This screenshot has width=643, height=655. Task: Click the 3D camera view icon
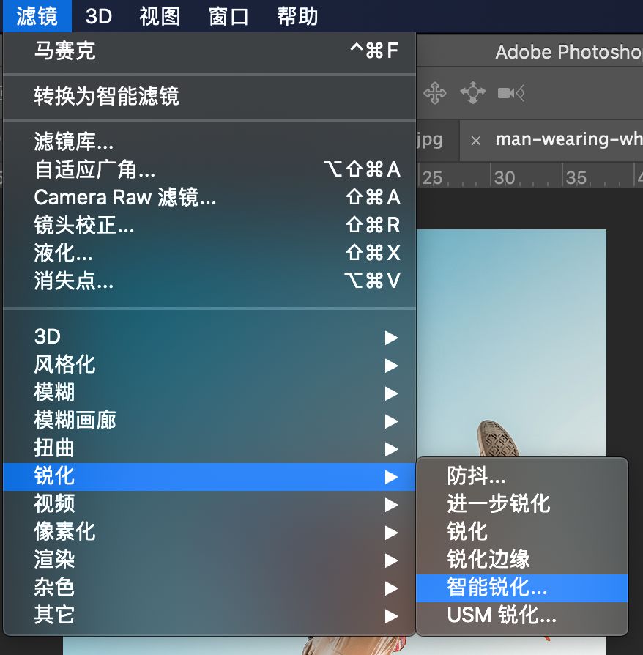[511, 92]
